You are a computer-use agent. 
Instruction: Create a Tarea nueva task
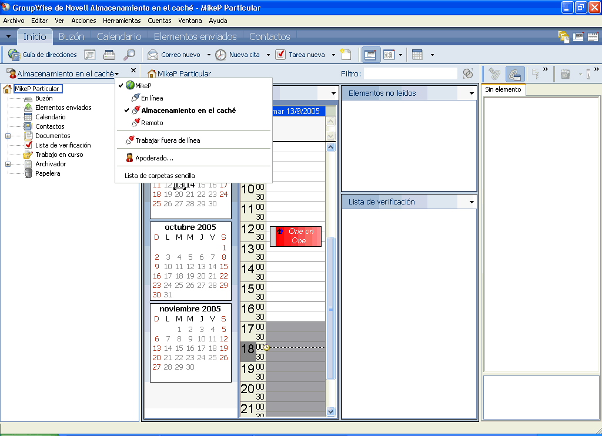click(x=300, y=55)
